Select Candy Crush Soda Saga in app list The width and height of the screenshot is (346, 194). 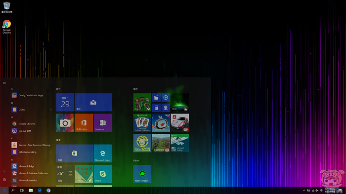[31, 95]
